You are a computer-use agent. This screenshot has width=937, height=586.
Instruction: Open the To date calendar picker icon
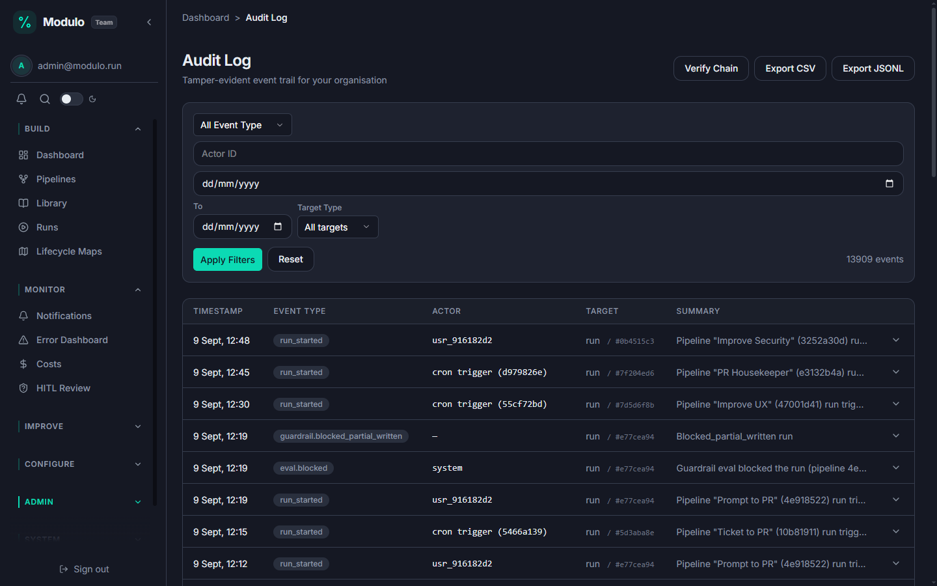pyautogui.click(x=278, y=227)
